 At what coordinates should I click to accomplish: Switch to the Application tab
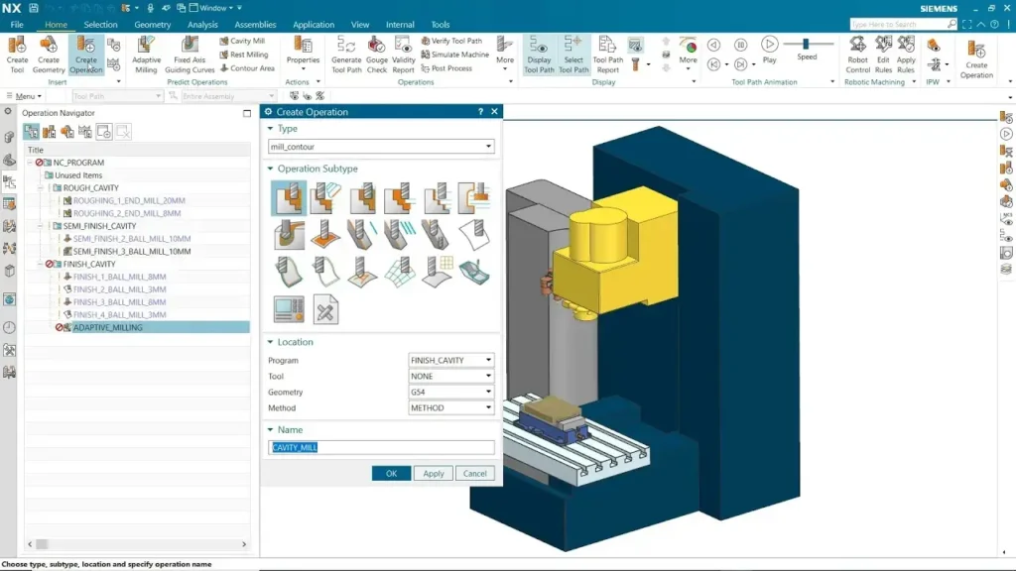[x=313, y=24]
